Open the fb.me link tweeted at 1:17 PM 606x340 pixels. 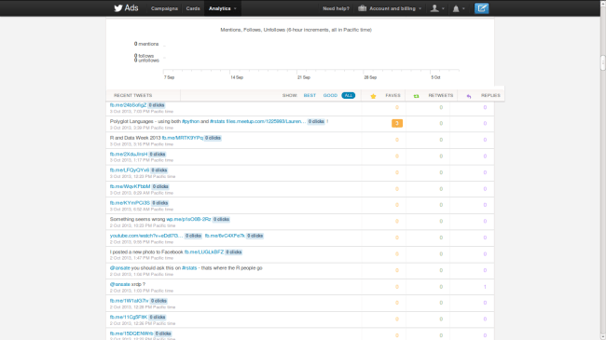coord(129,154)
